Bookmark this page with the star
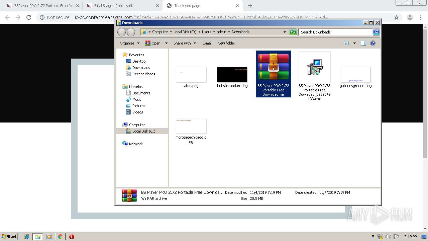 tap(397, 17)
